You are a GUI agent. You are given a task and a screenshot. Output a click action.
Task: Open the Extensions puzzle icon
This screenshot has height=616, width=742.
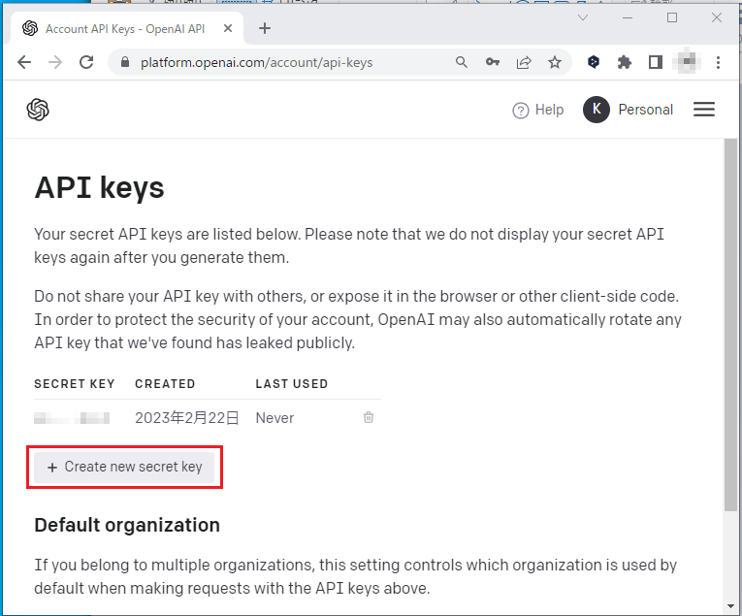click(625, 62)
